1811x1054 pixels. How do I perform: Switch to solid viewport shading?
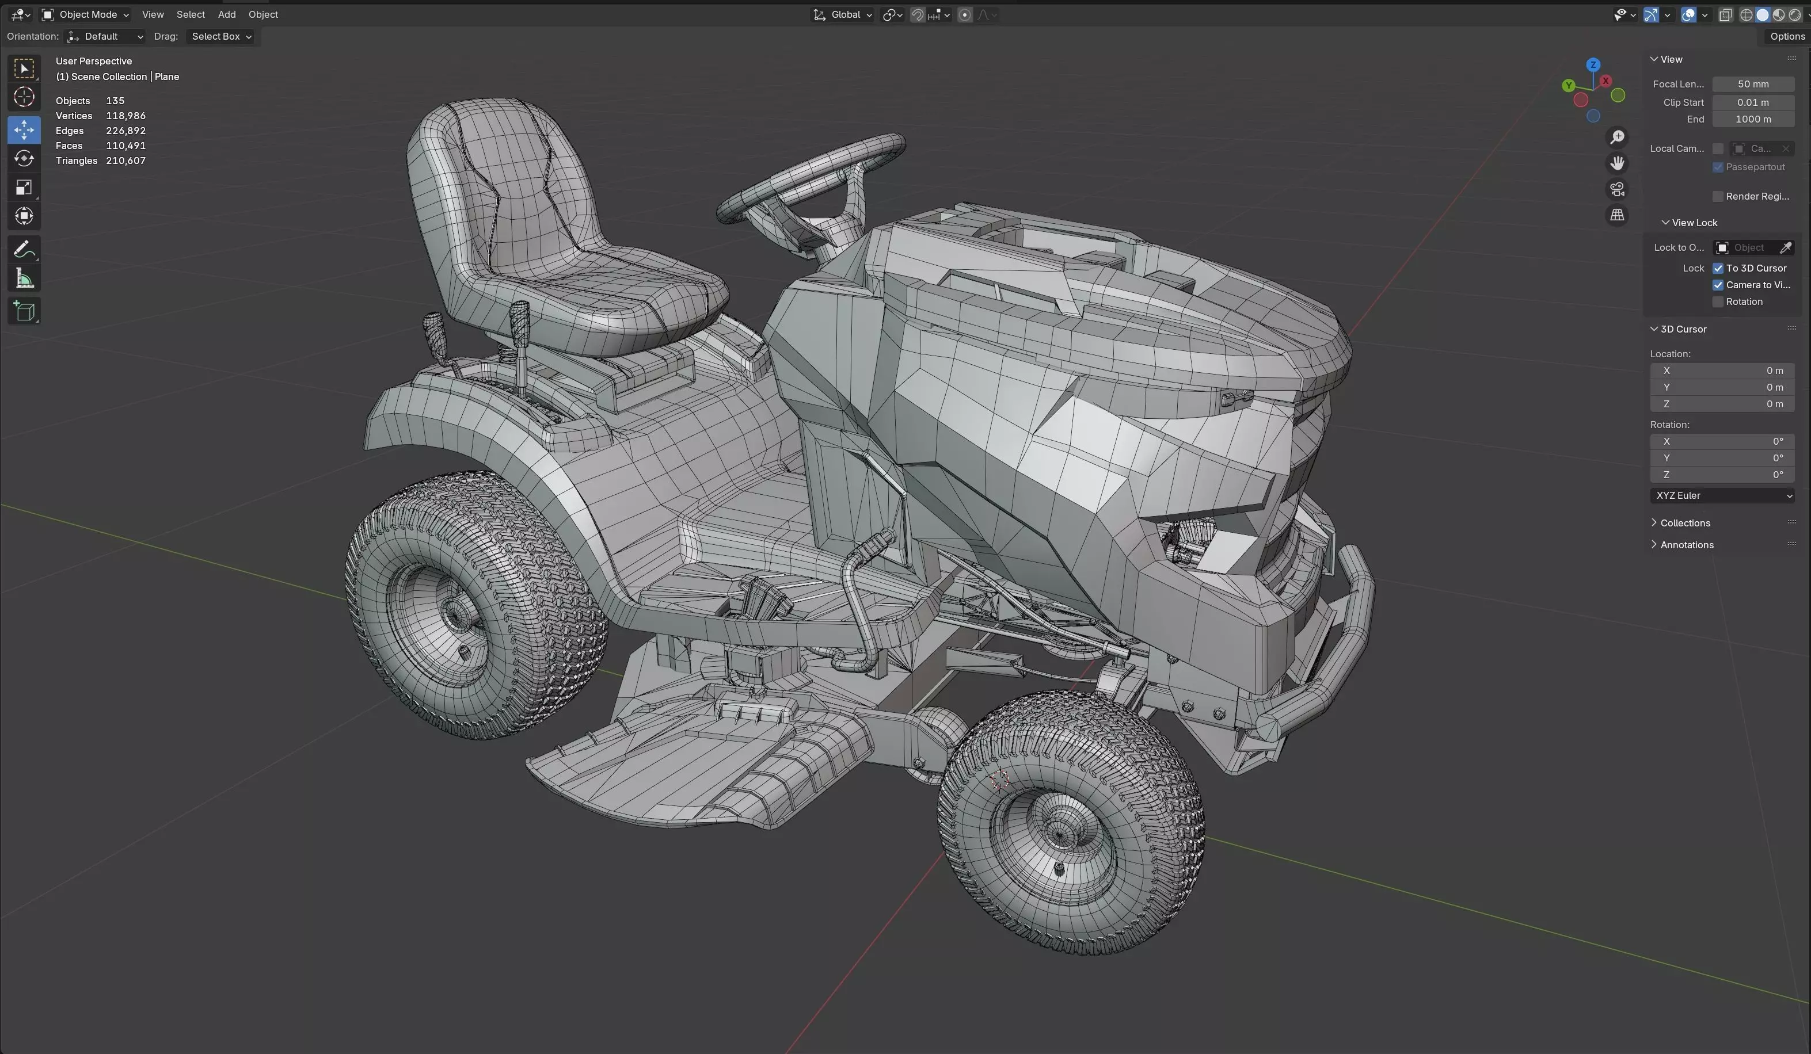pos(1762,15)
